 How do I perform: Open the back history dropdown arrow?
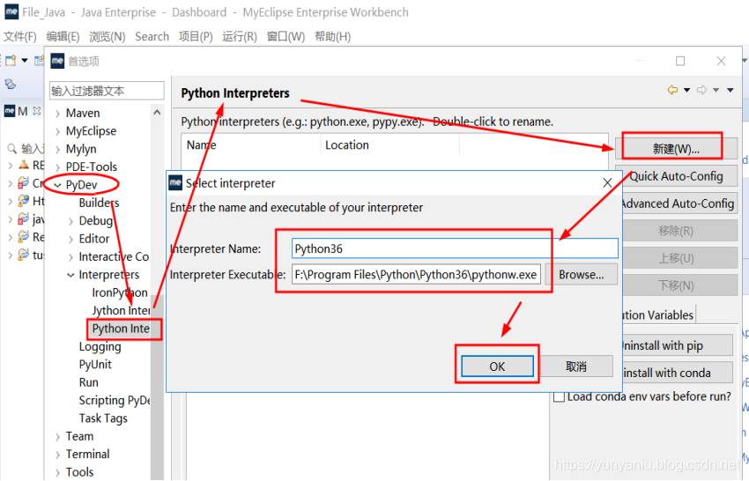(x=687, y=90)
